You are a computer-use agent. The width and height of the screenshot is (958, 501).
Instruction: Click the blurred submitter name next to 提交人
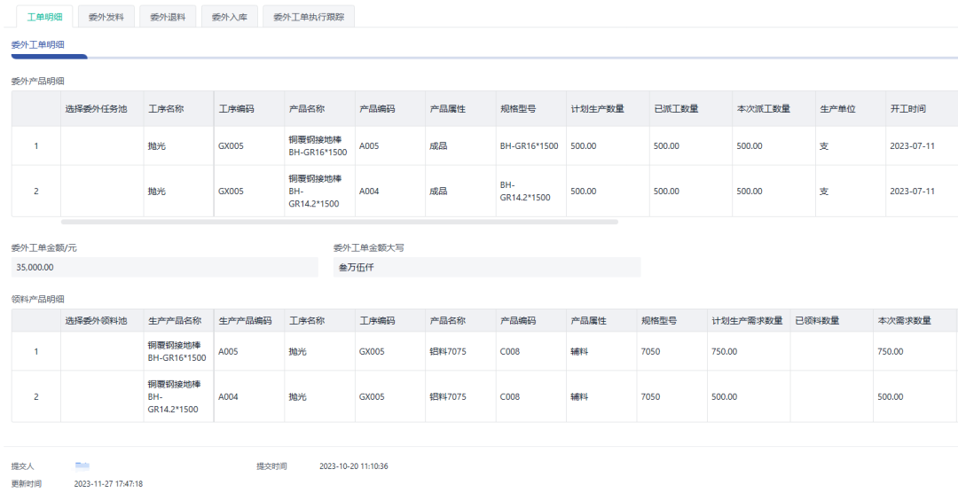pos(82,465)
